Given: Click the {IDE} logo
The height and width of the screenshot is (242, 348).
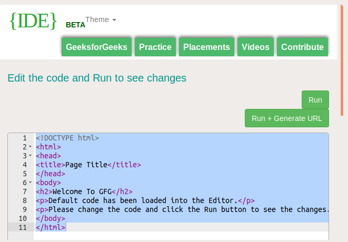Looking at the screenshot, I should pos(33,20).
